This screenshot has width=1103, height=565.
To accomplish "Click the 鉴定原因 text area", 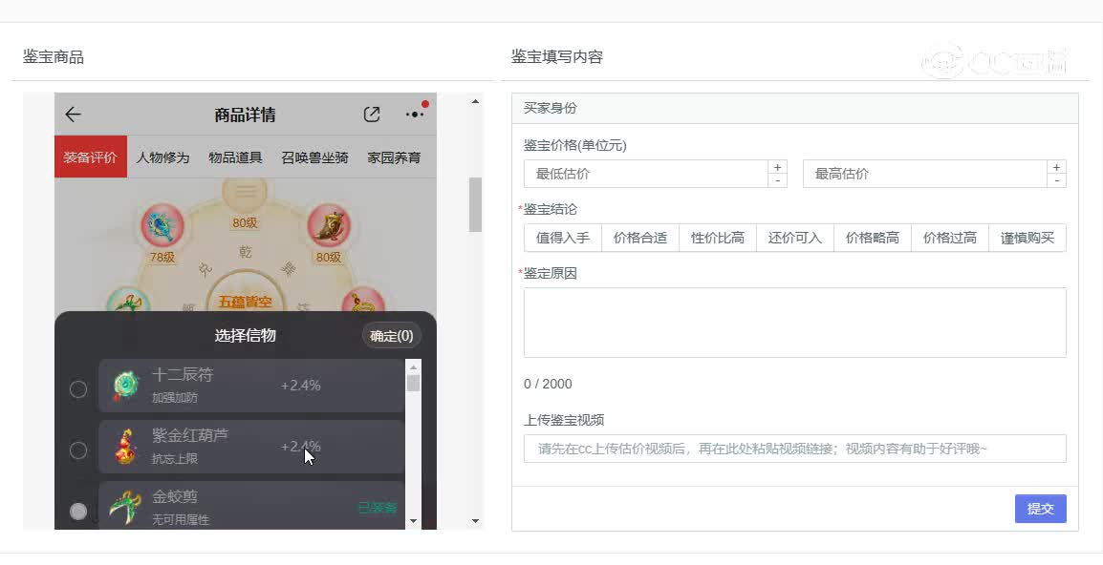I will [795, 323].
